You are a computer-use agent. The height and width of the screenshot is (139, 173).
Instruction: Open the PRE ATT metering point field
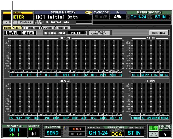click(76, 33)
